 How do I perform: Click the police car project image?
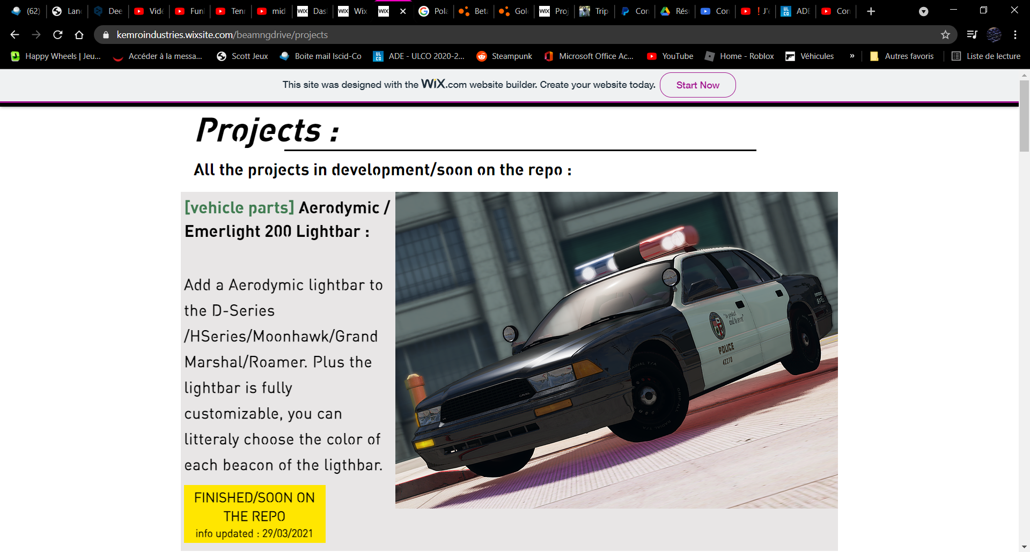616,350
